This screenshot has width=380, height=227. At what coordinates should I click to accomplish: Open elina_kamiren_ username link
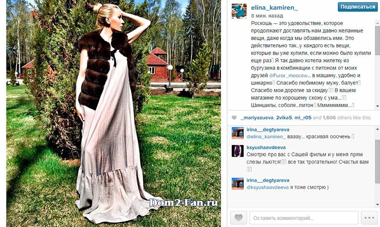pos(274,8)
